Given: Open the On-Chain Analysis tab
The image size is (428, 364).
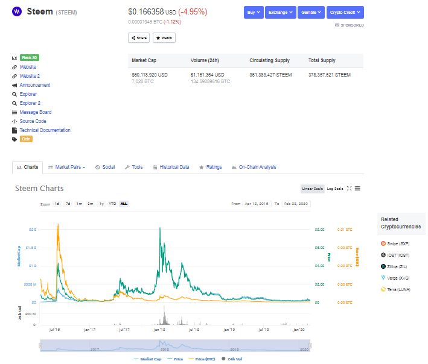Looking at the screenshot, I should (x=254, y=167).
